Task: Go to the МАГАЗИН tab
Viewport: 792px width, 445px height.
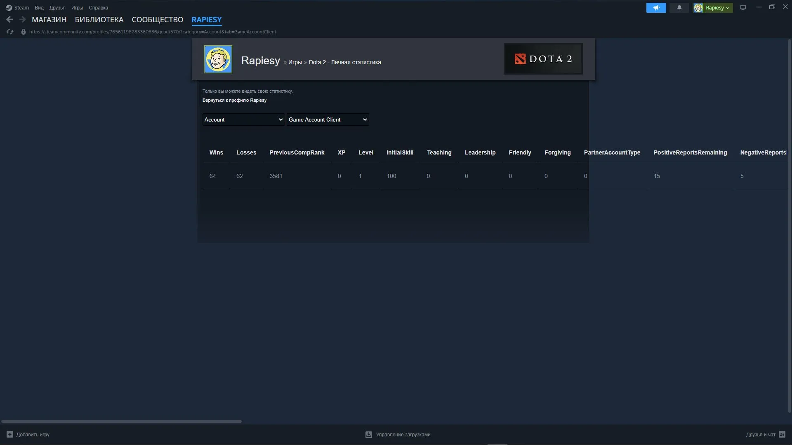Action: 49,19
